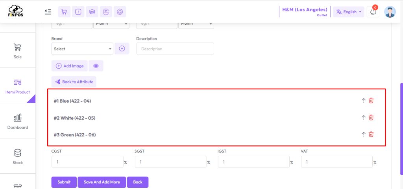
Task: Select the #1 Blue (422 - 04) row
Action: point(216,101)
